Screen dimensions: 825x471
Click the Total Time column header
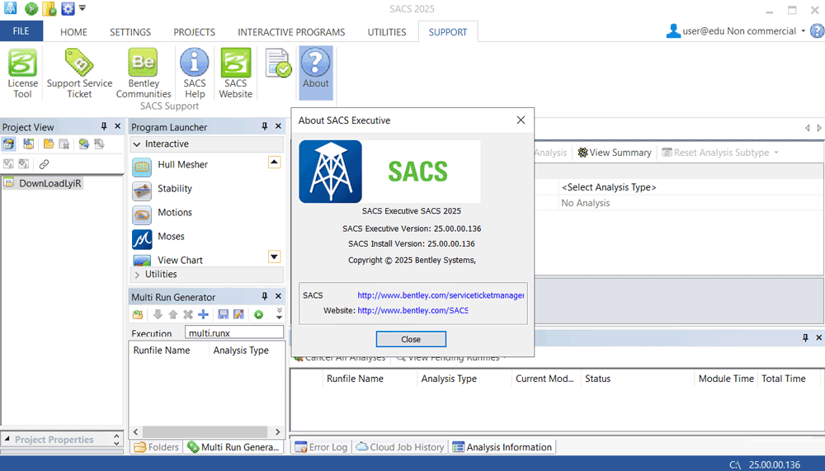point(784,379)
